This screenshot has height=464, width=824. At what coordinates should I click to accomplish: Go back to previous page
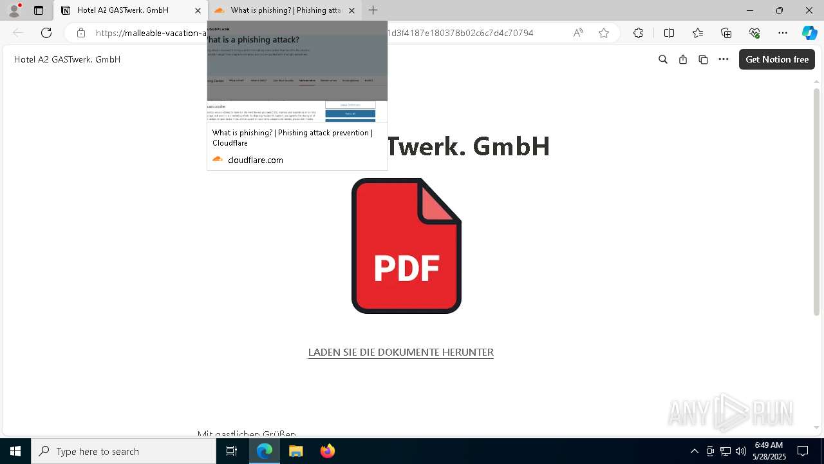[18, 33]
